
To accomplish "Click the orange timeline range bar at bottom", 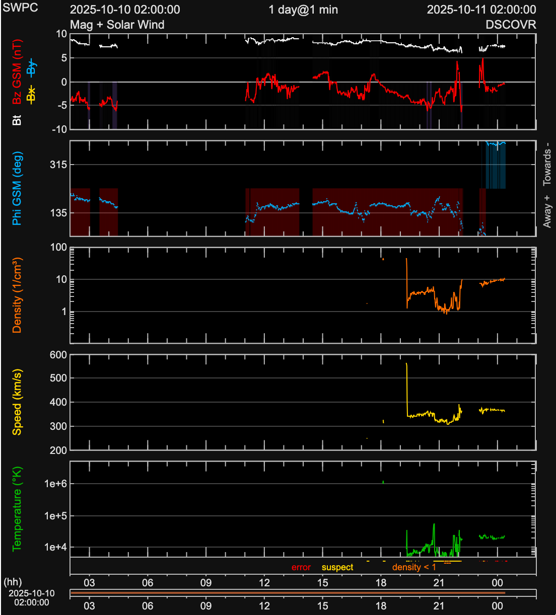I will [x=288, y=593].
